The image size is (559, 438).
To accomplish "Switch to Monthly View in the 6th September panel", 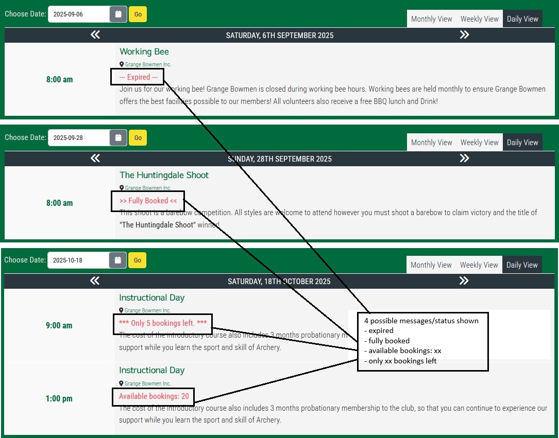I will (431, 19).
